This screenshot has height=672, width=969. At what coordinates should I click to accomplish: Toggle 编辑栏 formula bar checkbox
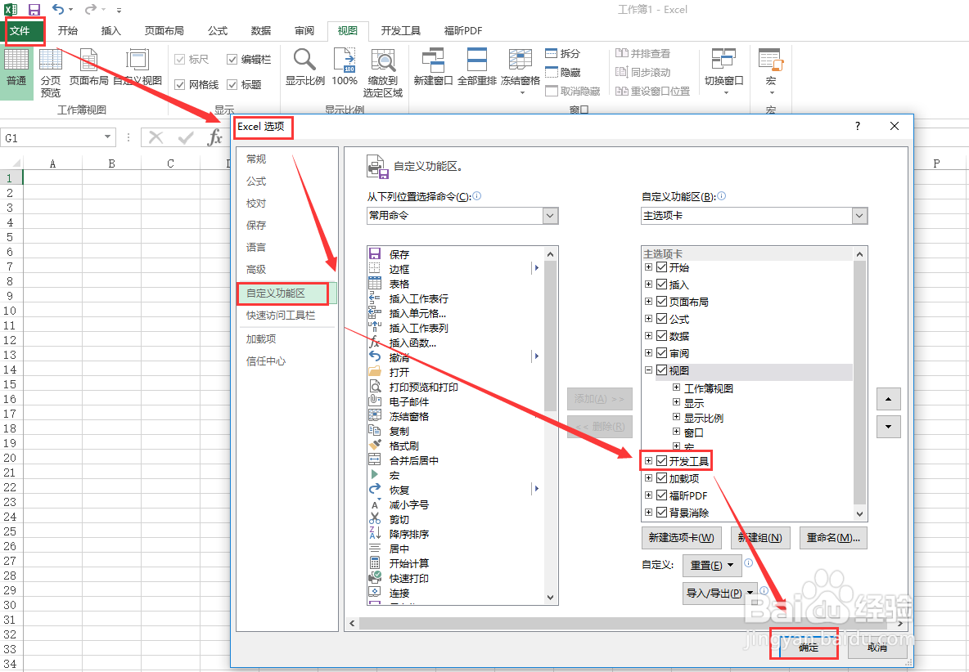pos(232,59)
